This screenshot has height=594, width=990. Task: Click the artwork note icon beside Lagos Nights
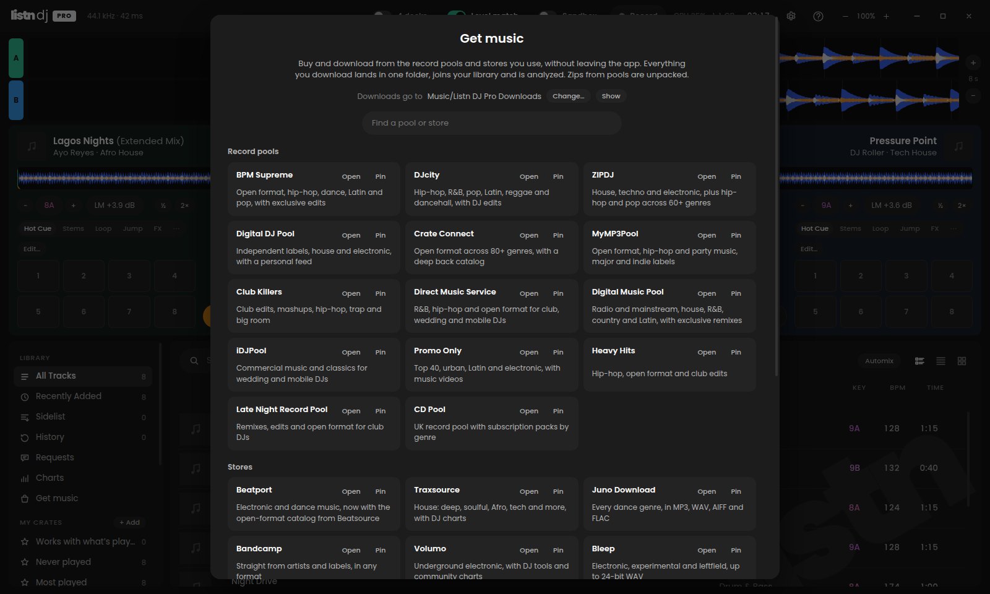coord(32,146)
